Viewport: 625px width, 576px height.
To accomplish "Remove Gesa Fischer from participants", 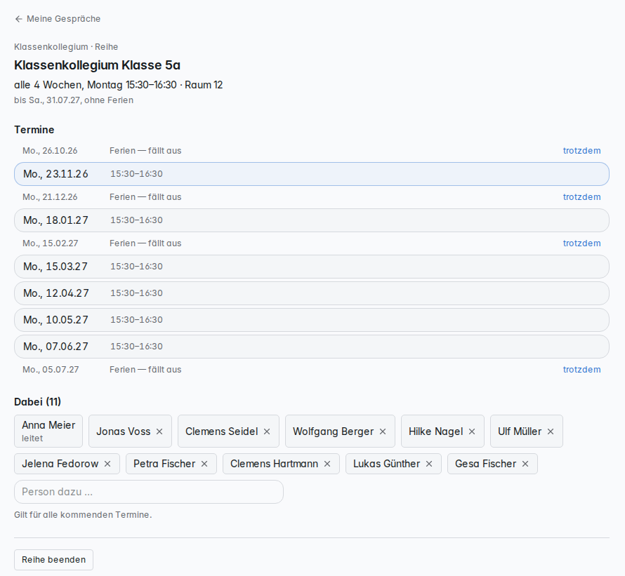I will point(525,464).
